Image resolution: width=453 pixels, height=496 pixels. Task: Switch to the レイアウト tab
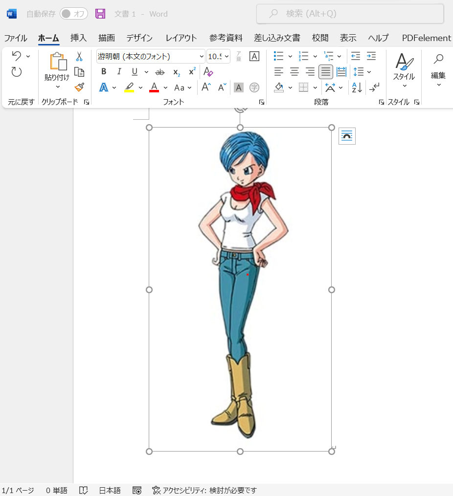181,38
